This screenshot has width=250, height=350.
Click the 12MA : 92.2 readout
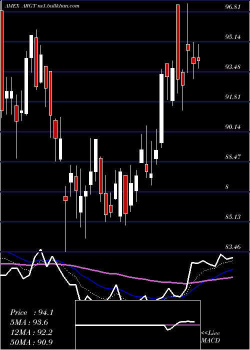(x=31, y=332)
